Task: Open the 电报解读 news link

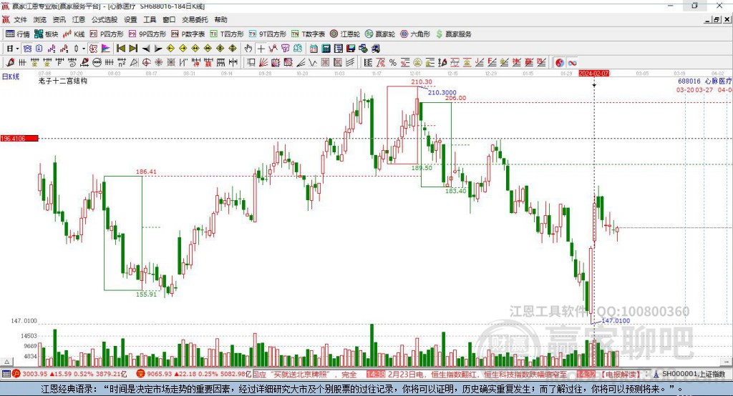Action: (x=621, y=375)
